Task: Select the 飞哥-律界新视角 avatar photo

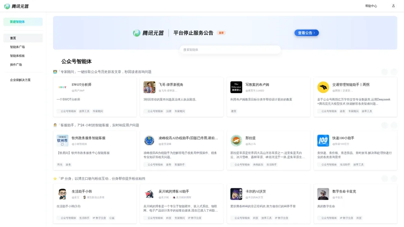Action: pyautogui.click(x=149, y=87)
